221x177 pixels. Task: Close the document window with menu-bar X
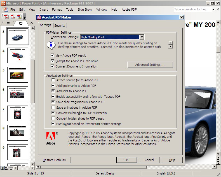218,10
